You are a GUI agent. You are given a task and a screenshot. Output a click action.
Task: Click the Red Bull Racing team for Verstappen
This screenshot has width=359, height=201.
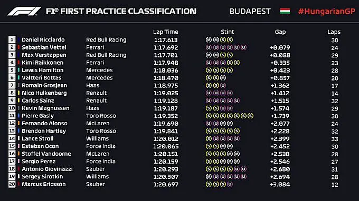pos(106,55)
